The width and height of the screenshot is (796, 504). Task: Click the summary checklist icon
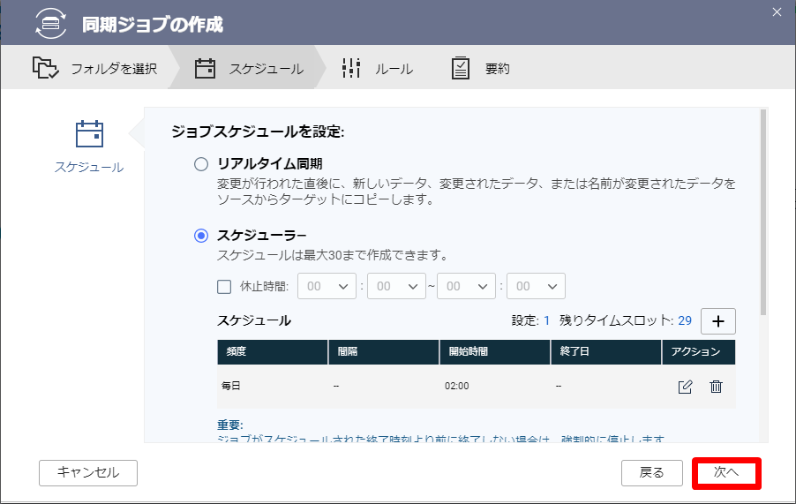(461, 68)
